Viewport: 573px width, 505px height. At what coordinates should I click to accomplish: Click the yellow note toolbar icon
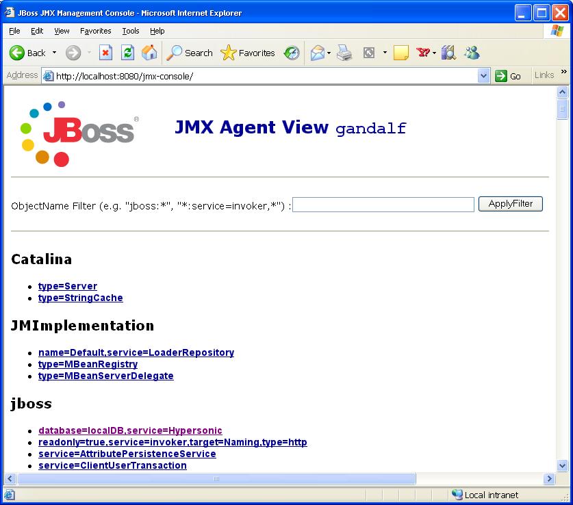tap(401, 53)
